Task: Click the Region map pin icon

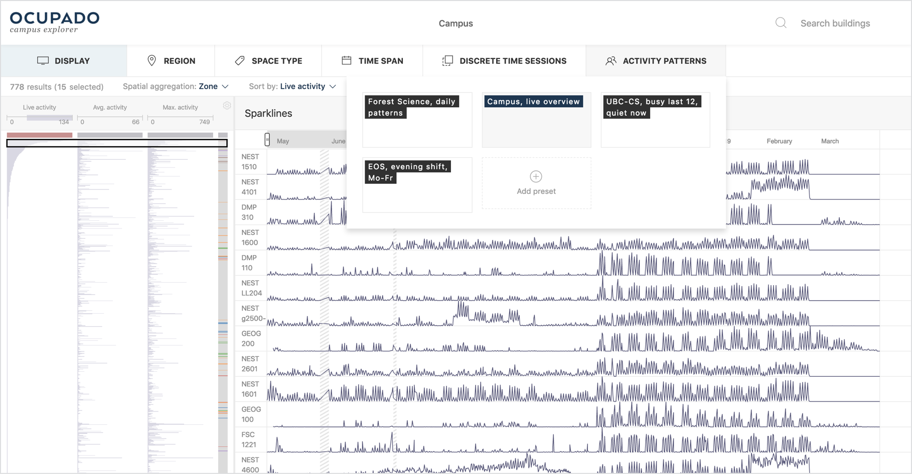Action: tap(151, 61)
